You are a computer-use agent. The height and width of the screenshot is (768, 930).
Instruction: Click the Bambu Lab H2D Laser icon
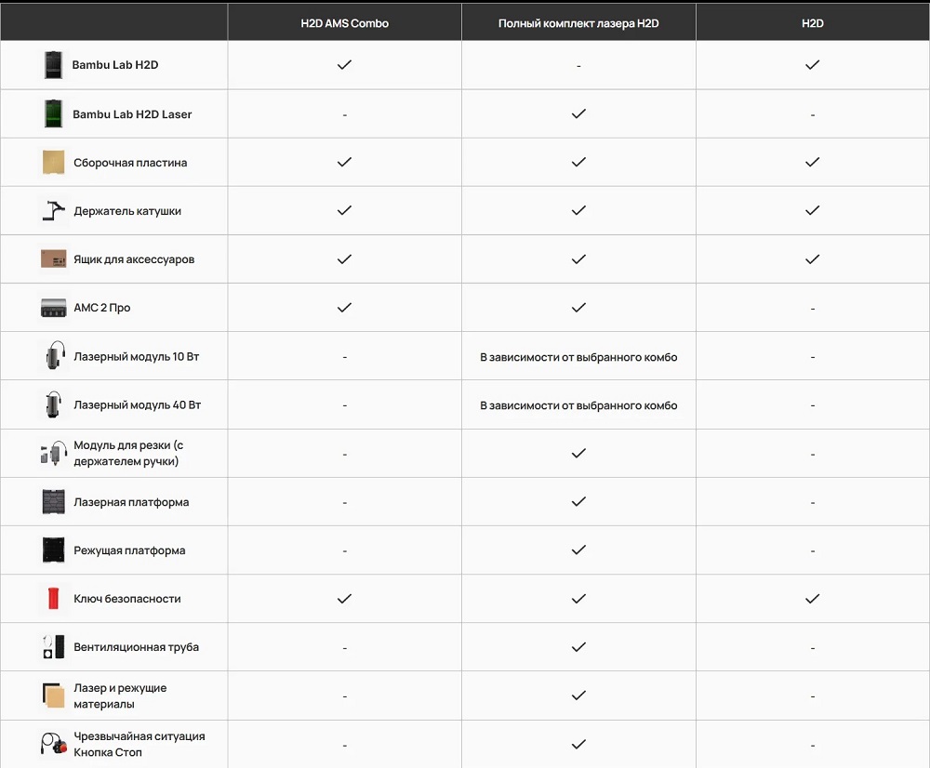point(53,114)
